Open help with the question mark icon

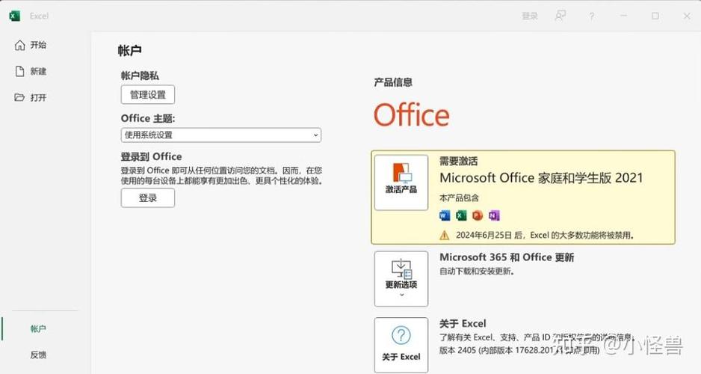pyautogui.click(x=592, y=16)
